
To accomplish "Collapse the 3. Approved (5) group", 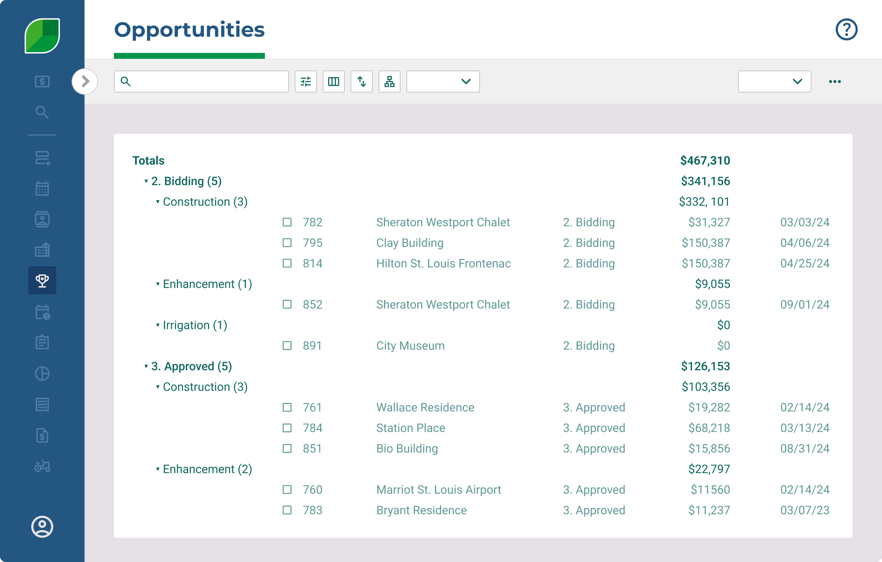I will coord(146,366).
